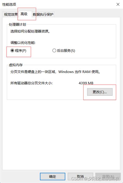Select the 程序(P) radio button
The width and height of the screenshot is (123, 183).
[x=12, y=50]
